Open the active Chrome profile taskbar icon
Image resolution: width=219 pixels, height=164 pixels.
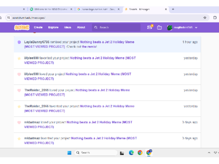click(149, 153)
